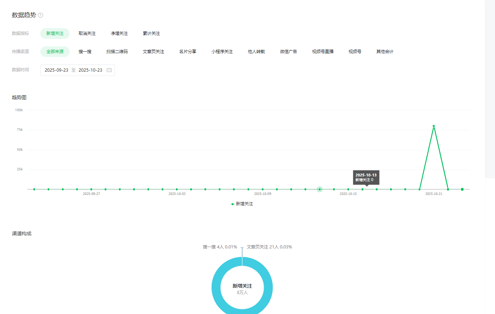Image resolution: width=495 pixels, height=314 pixels.
Task: Select the 取消关注 metric option
Action: [87, 34]
